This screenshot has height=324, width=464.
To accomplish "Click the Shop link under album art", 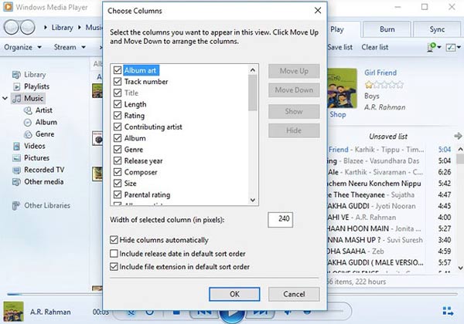I will coord(338,114).
